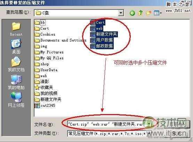Select the 邮政数据 archive file

(102, 46)
